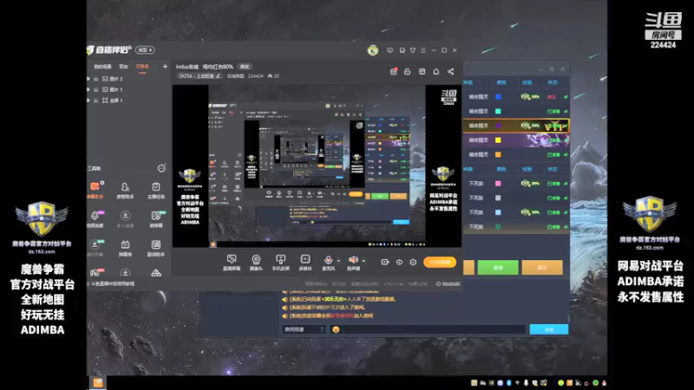The width and height of the screenshot is (694, 390).
Task: Toggle the room lock icon above preview
Action: click(x=407, y=72)
